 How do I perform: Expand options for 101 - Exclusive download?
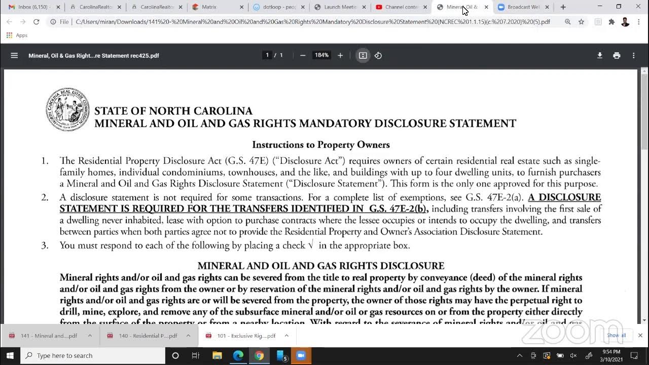click(x=286, y=336)
